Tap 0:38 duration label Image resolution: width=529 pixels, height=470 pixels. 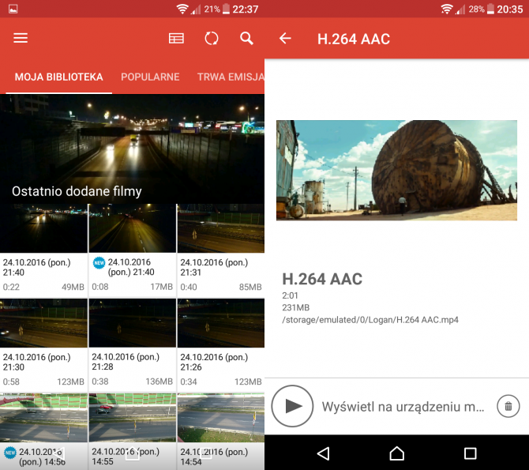coord(100,382)
